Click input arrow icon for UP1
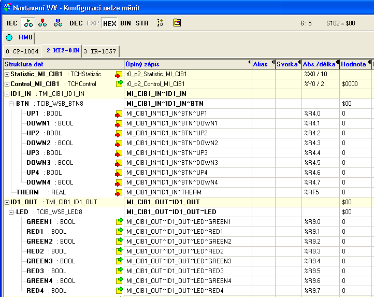Image resolution: width=374 pixels, height=297 pixels. tap(119, 114)
